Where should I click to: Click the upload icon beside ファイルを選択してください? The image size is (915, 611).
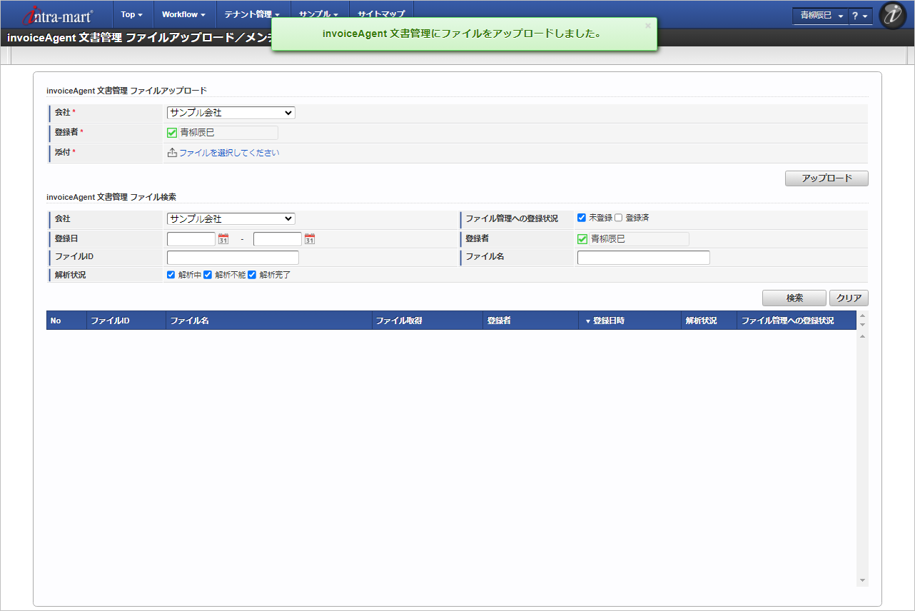coord(172,153)
